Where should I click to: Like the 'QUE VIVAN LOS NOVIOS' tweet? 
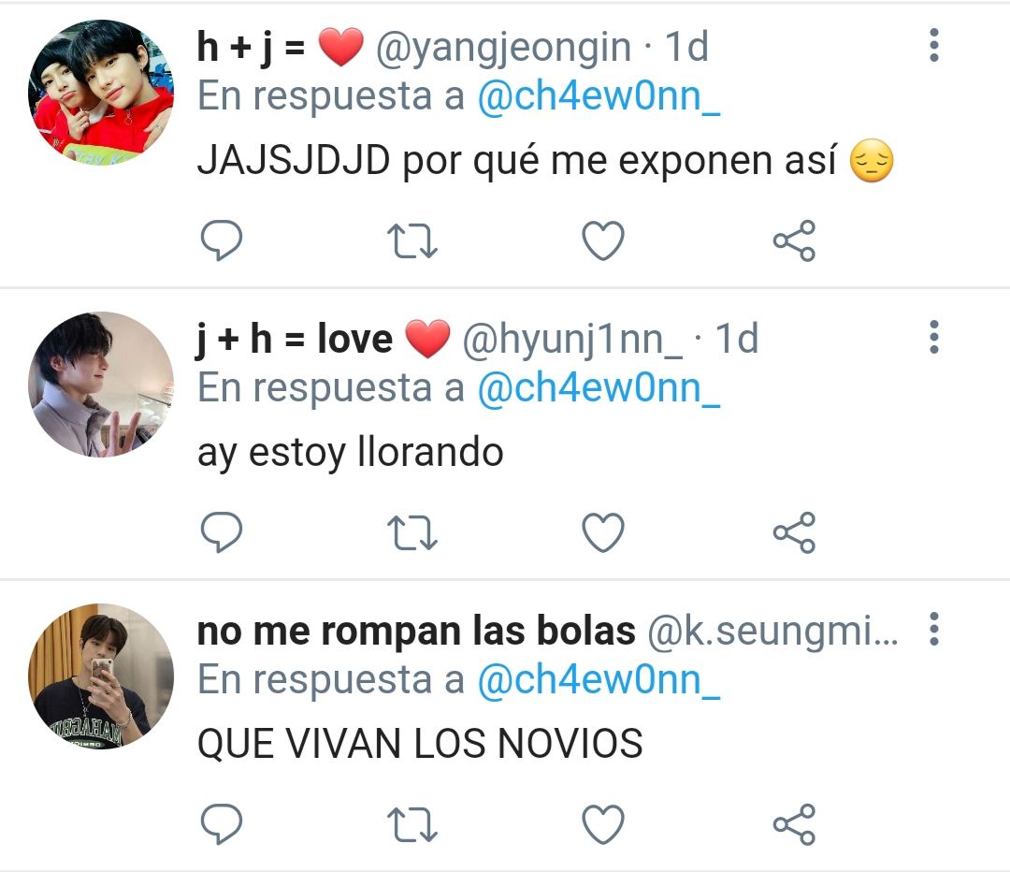pyautogui.click(x=603, y=824)
